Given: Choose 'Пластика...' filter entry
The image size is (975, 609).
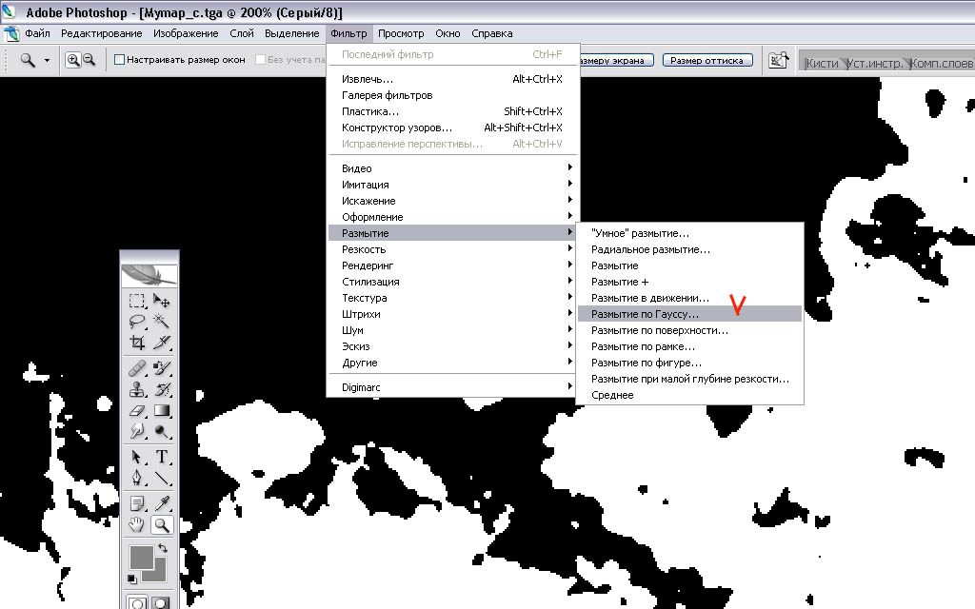Looking at the screenshot, I should pyautogui.click(x=452, y=111).
